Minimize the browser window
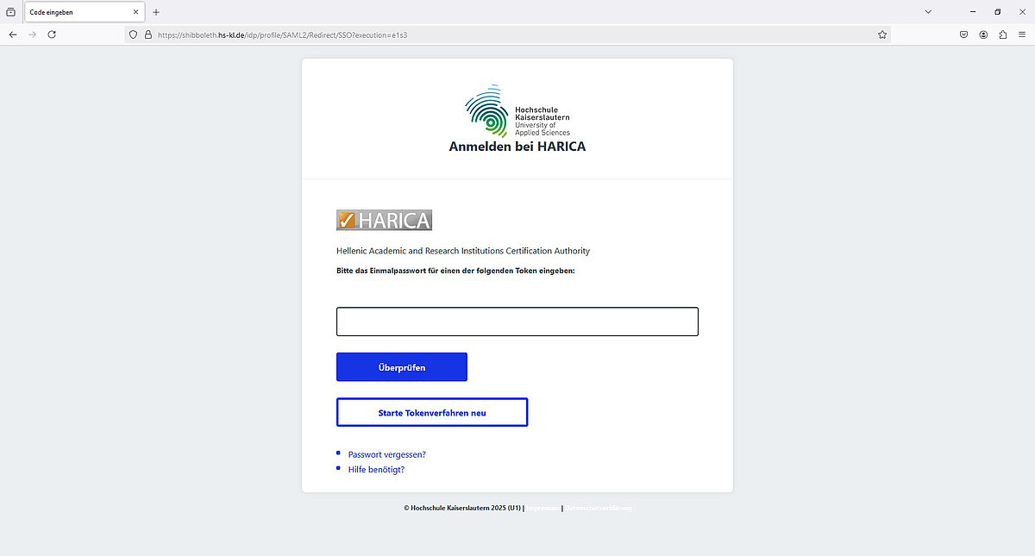The height and width of the screenshot is (556, 1035). (972, 12)
